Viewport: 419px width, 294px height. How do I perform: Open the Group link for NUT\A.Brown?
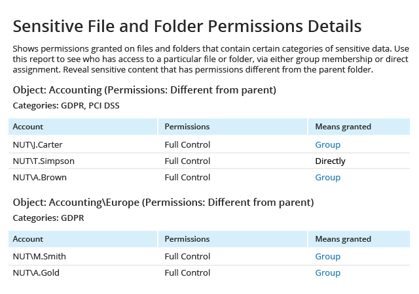pyautogui.click(x=327, y=178)
